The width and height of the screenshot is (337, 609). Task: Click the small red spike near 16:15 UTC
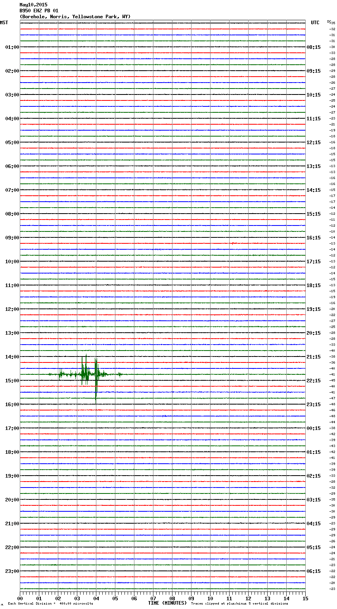(x=234, y=243)
